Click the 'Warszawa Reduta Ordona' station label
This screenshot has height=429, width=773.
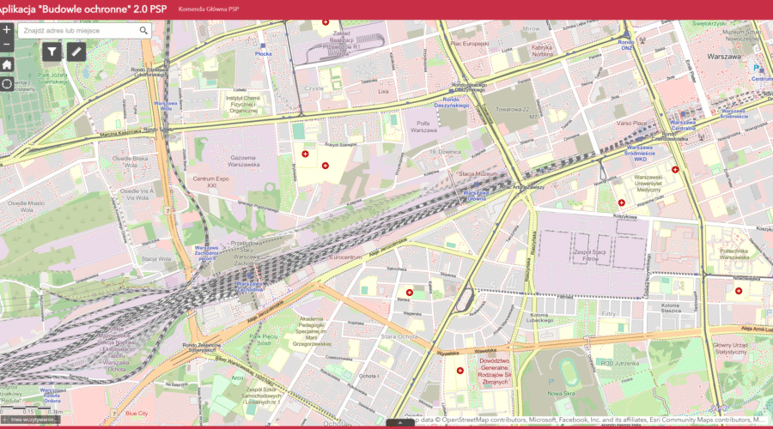52,395
